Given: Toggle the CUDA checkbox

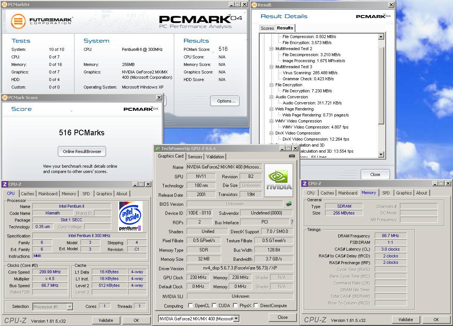Looking at the screenshot, I should (214, 306).
